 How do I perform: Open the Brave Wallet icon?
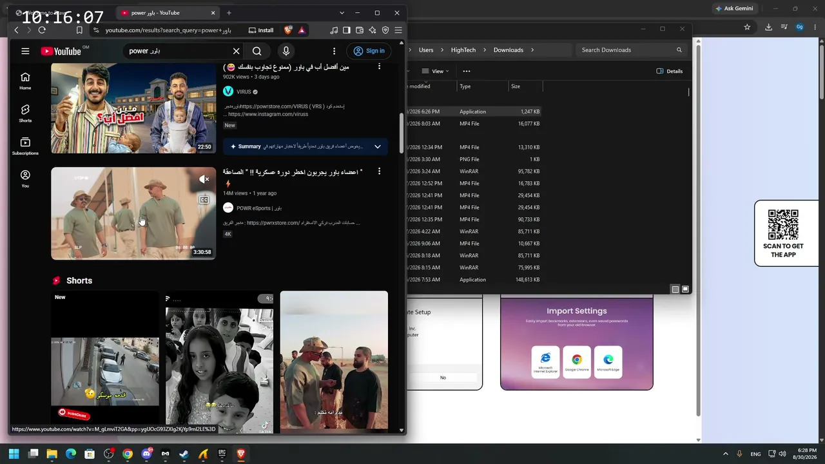360,30
